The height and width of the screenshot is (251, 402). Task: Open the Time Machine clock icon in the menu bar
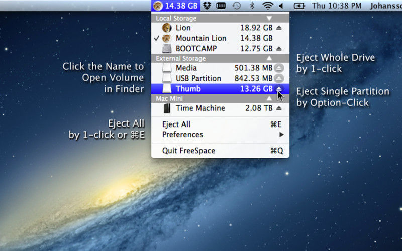pos(236,6)
